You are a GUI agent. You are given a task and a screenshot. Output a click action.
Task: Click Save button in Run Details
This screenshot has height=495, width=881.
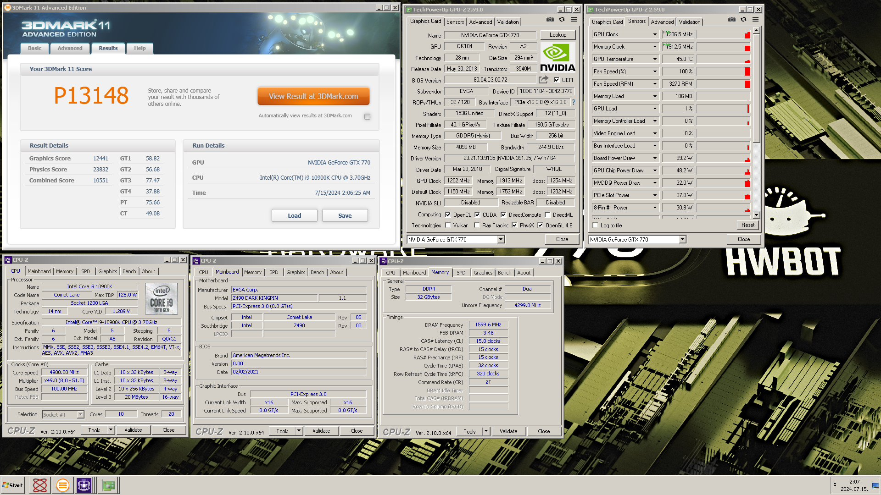coord(345,215)
